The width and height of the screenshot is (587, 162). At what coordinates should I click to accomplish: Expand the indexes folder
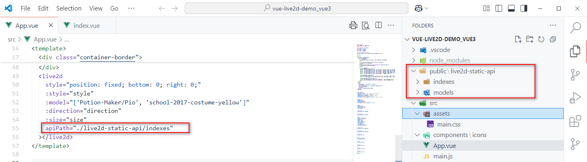417,82
